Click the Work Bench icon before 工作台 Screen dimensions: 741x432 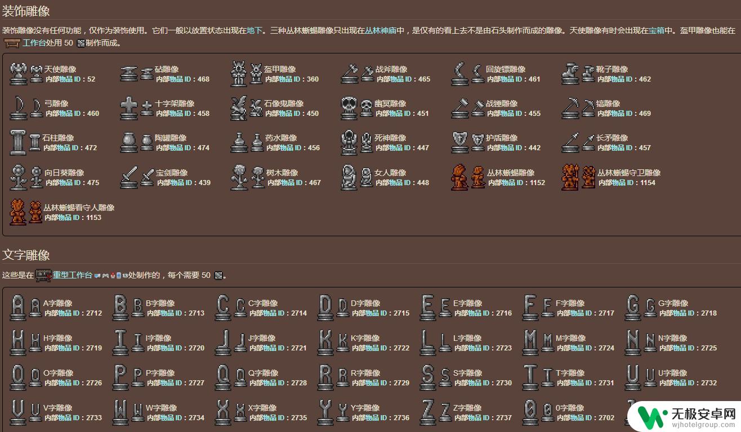tap(12, 43)
